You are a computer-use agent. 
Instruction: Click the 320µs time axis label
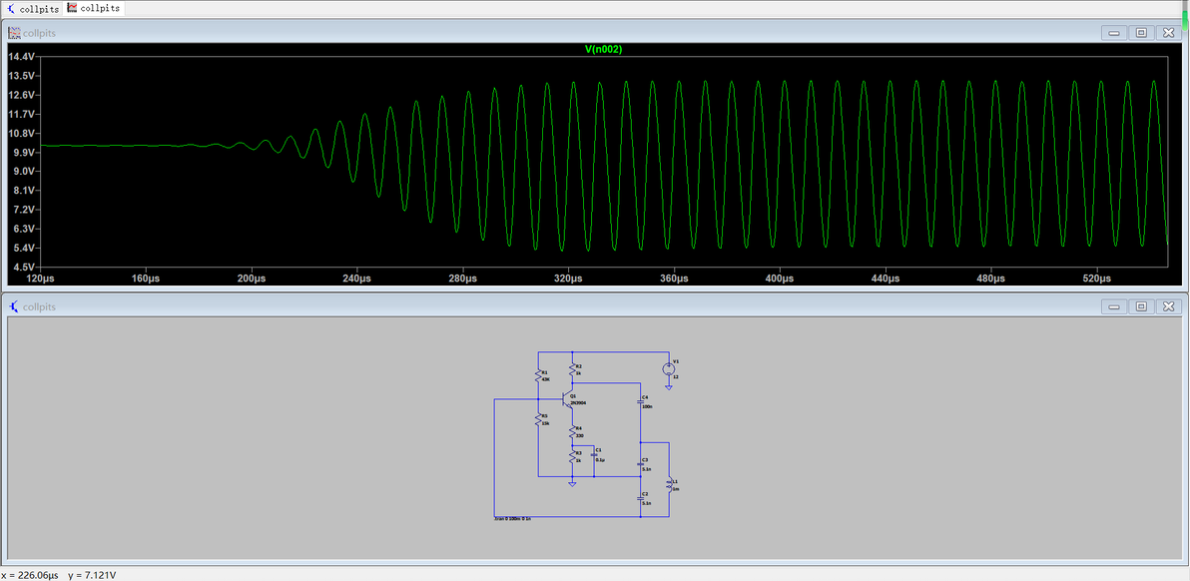point(568,280)
